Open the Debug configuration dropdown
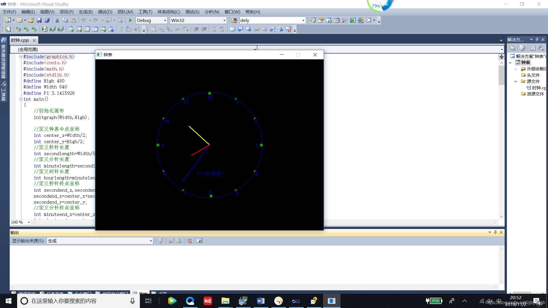This screenshot has height=308, width=548. click(x=165, y=20)
